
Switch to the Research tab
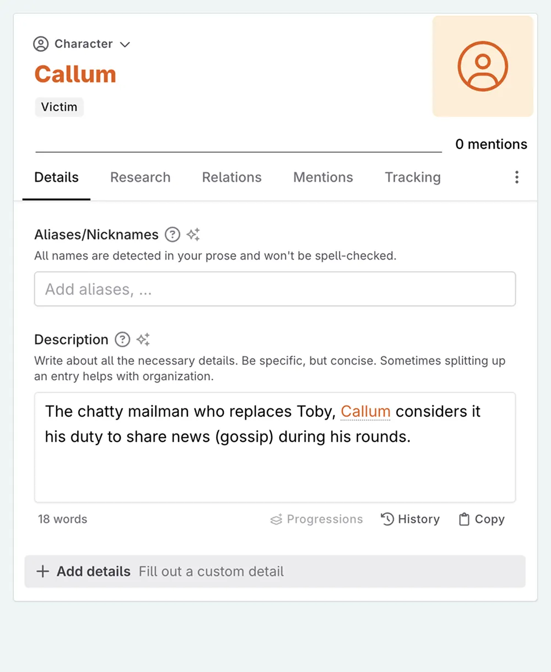pos(140,178)
